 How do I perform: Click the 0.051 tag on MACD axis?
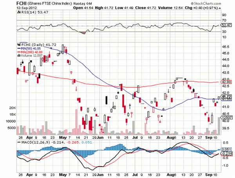227,149
